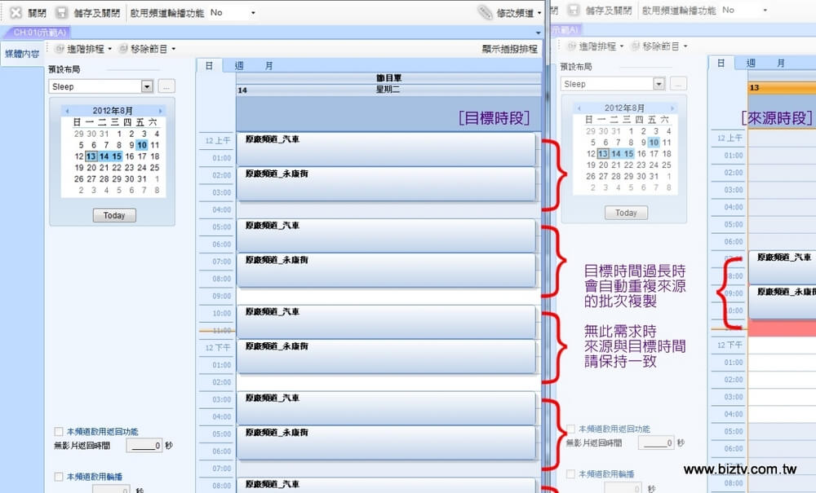The width and height of the screenshot is (816, 493).
Task: Click the 關閉 close icon in left toolbar
Action: pyautogui.click(x=15, y=13)
